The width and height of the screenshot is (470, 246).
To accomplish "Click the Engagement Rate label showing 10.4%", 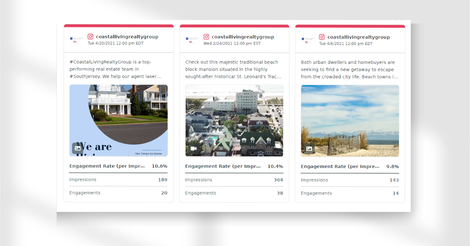I will [223, 166].
